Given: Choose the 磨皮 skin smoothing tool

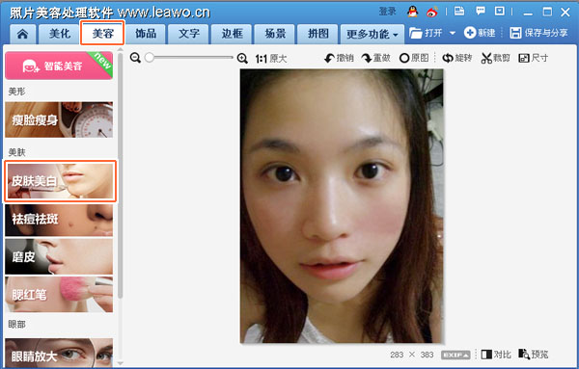Looking at the screenshot, I should (x=59, y=256).
